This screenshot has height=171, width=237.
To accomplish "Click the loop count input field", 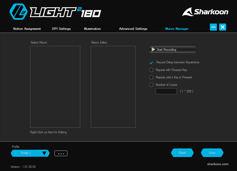I will click(x=166, y=91).
